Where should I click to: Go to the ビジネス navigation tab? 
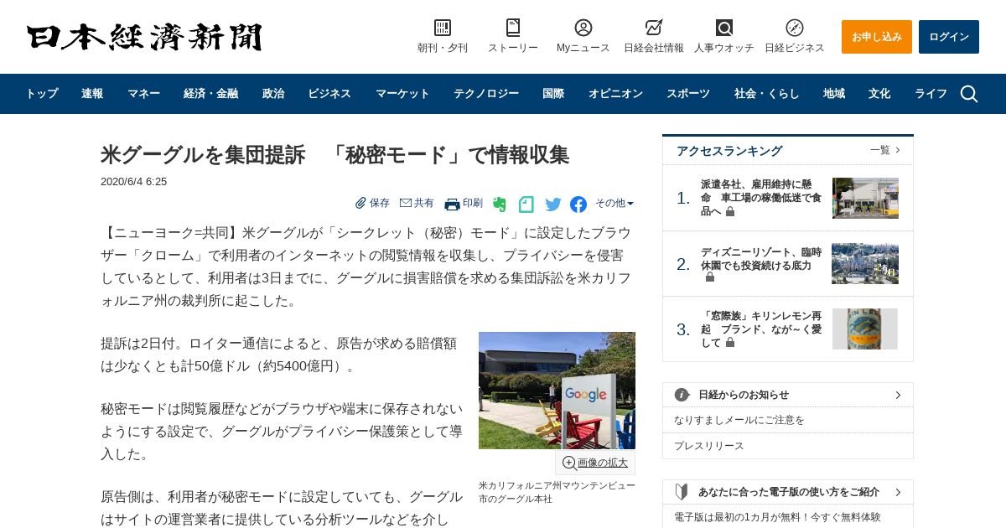point(329,94)
